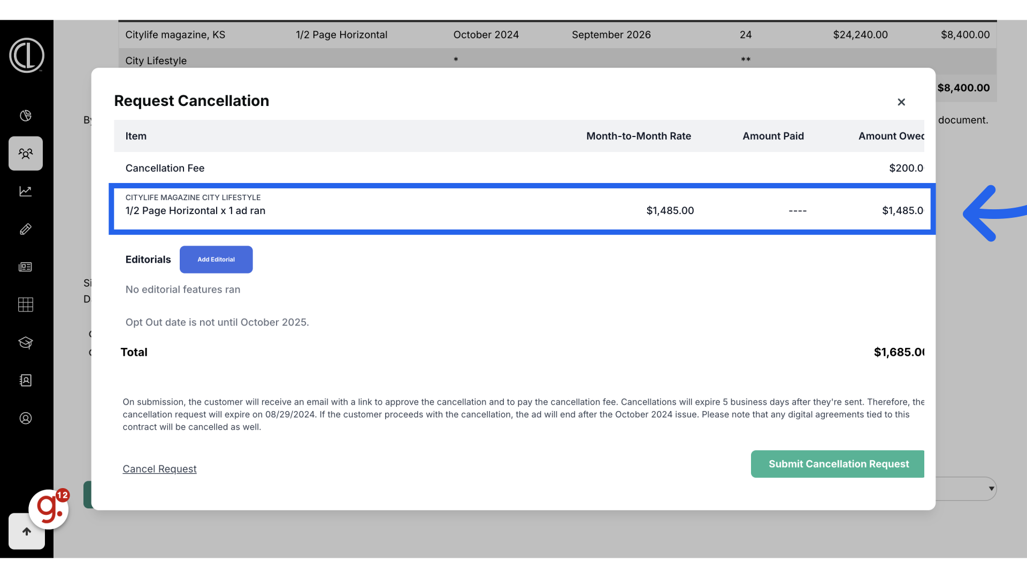
Task: Click the pencil edit sidebar icon
Action: coord(26,229)
